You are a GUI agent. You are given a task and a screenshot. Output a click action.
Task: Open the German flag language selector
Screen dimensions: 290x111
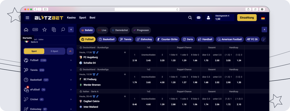263,18
